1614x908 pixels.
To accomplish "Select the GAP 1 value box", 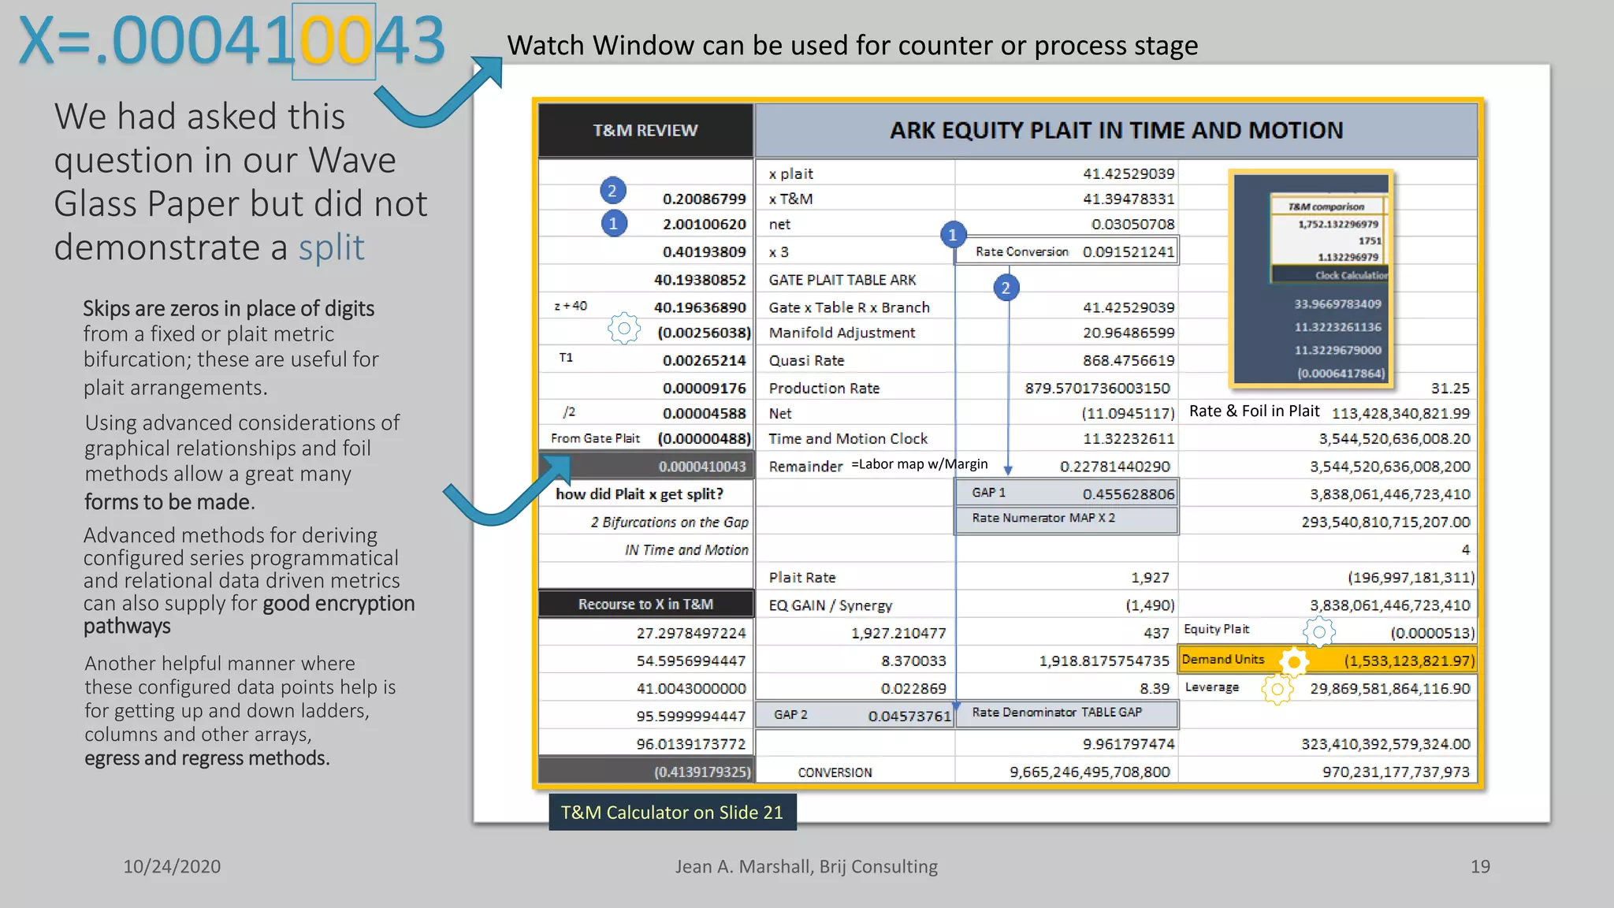I will click(x=1067, y=493).
